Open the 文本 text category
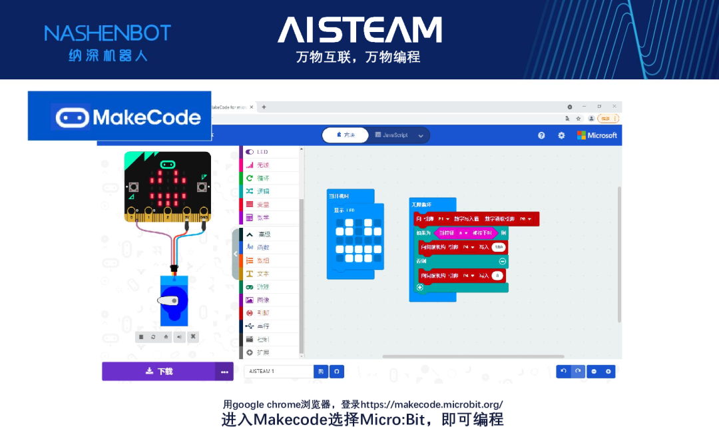The image size is (719, 427). (270, 274)
